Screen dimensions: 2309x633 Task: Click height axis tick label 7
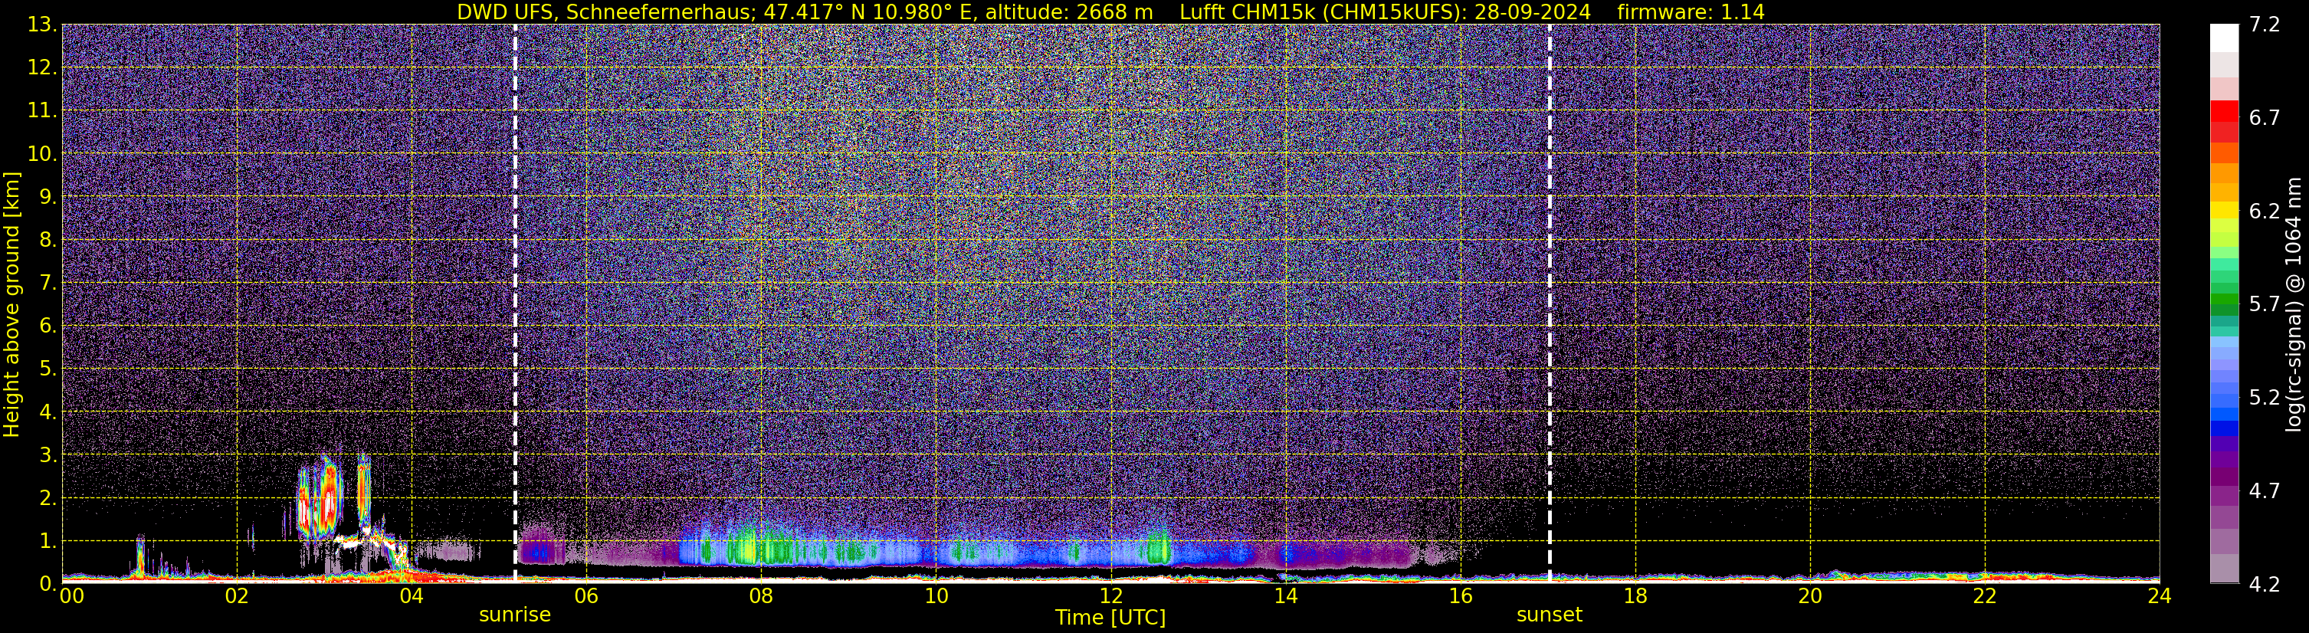coord(48,283)
